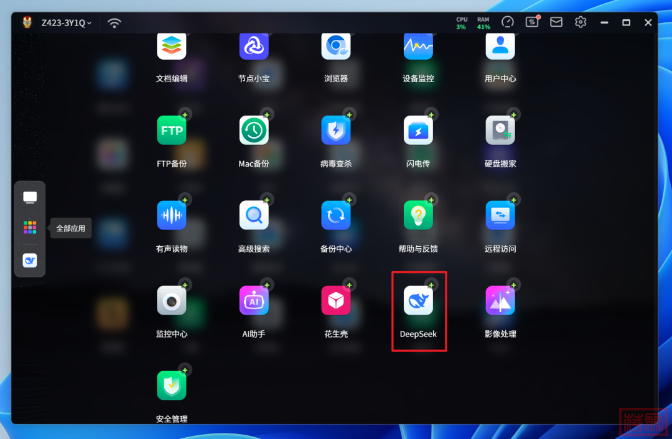Open the 备份中心 backup center app

pos(336,215)
